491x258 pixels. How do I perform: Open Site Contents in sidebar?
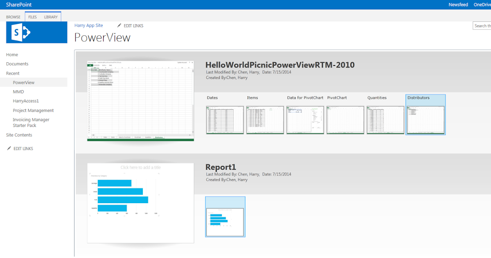click(19, 135)
